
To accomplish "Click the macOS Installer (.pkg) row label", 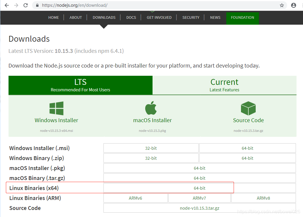I will pos(37,168).
